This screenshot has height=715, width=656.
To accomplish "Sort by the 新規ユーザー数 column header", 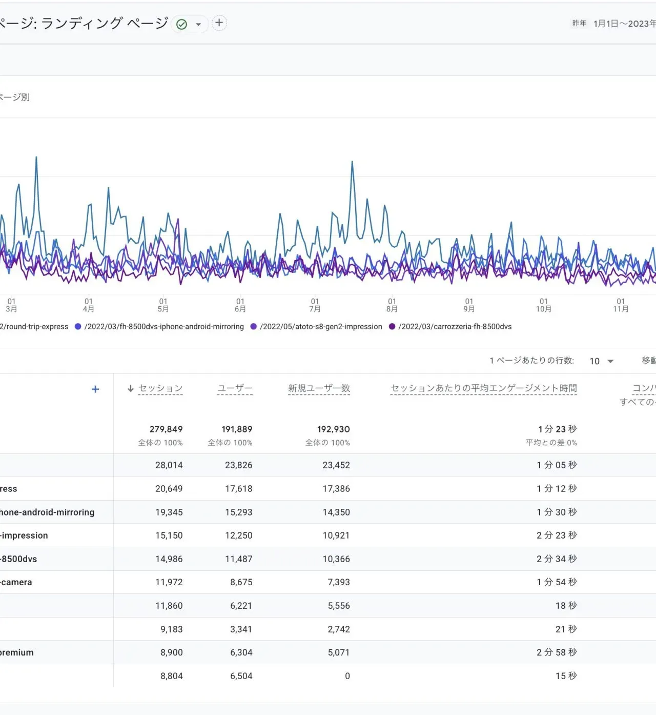I will (319, 388).
